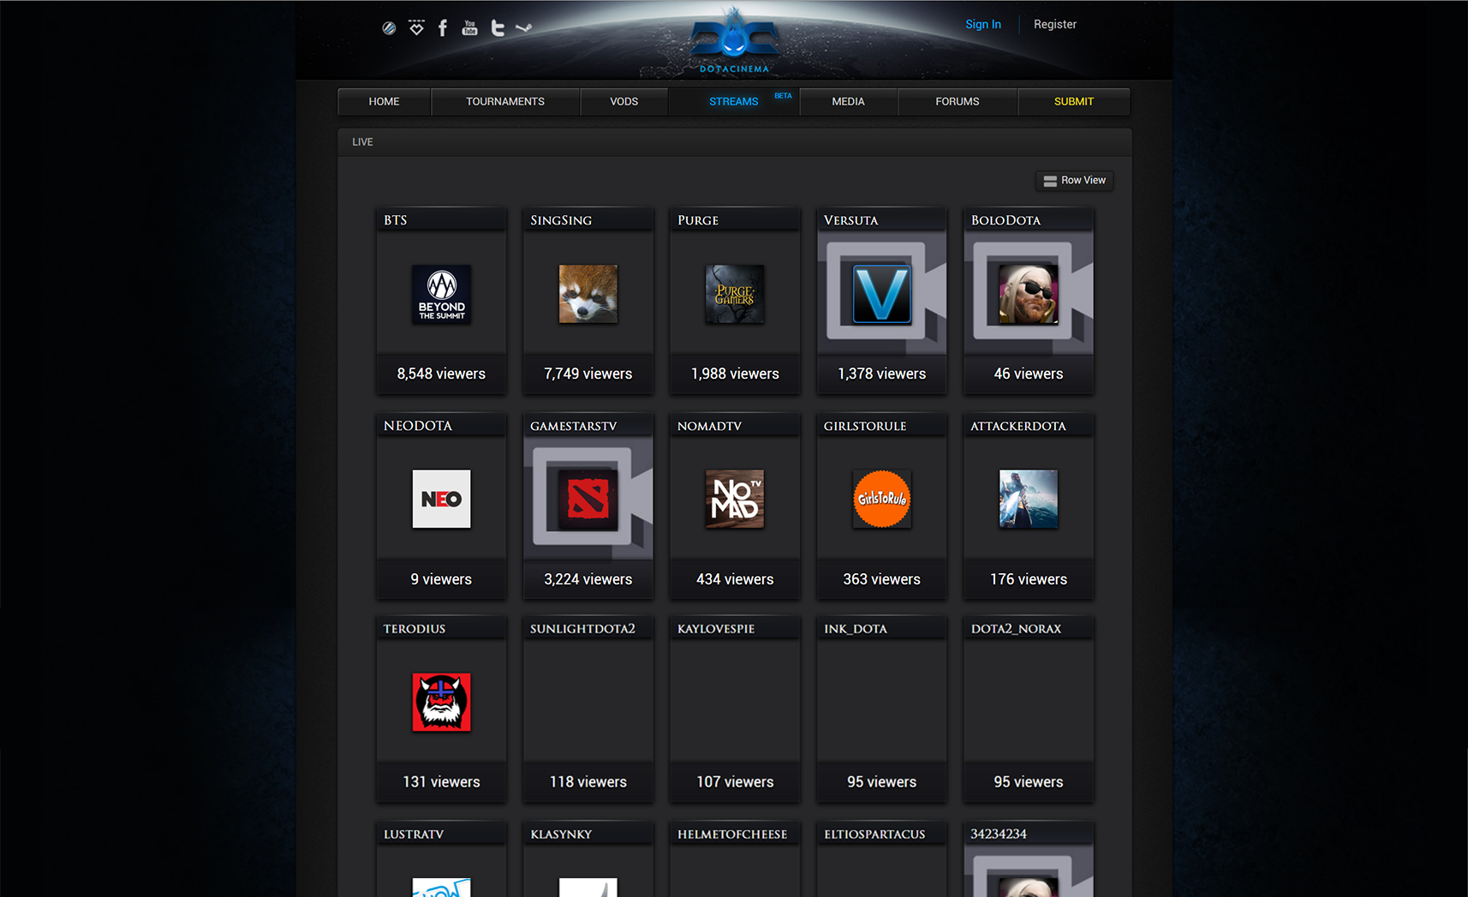Viewport: 1468px width, 897px height.
Task: Click the EltioSpartacus stream title
Action: (874, 834)
